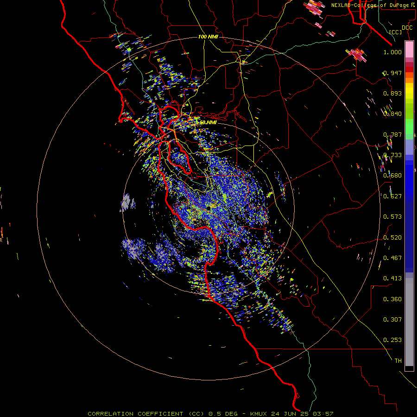Click the [CC] legend header
Image resolution: width=417 pixels, height=417 pixels.
[396, 32]
